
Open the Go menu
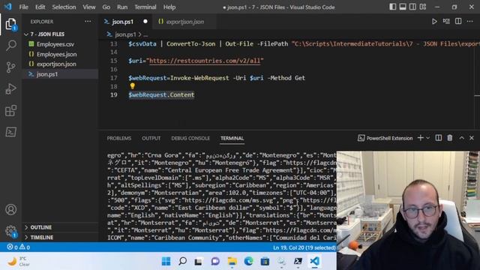coord(106,7)
